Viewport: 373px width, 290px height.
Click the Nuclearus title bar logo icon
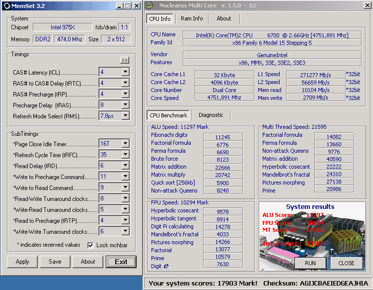point(149,5)
